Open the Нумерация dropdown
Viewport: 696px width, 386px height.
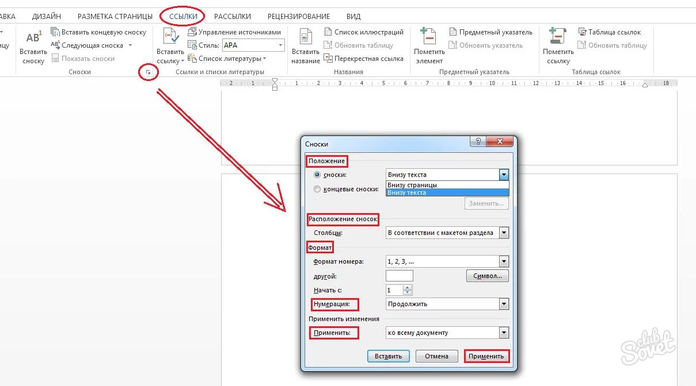pyautogui.click(x=447, y=304)
